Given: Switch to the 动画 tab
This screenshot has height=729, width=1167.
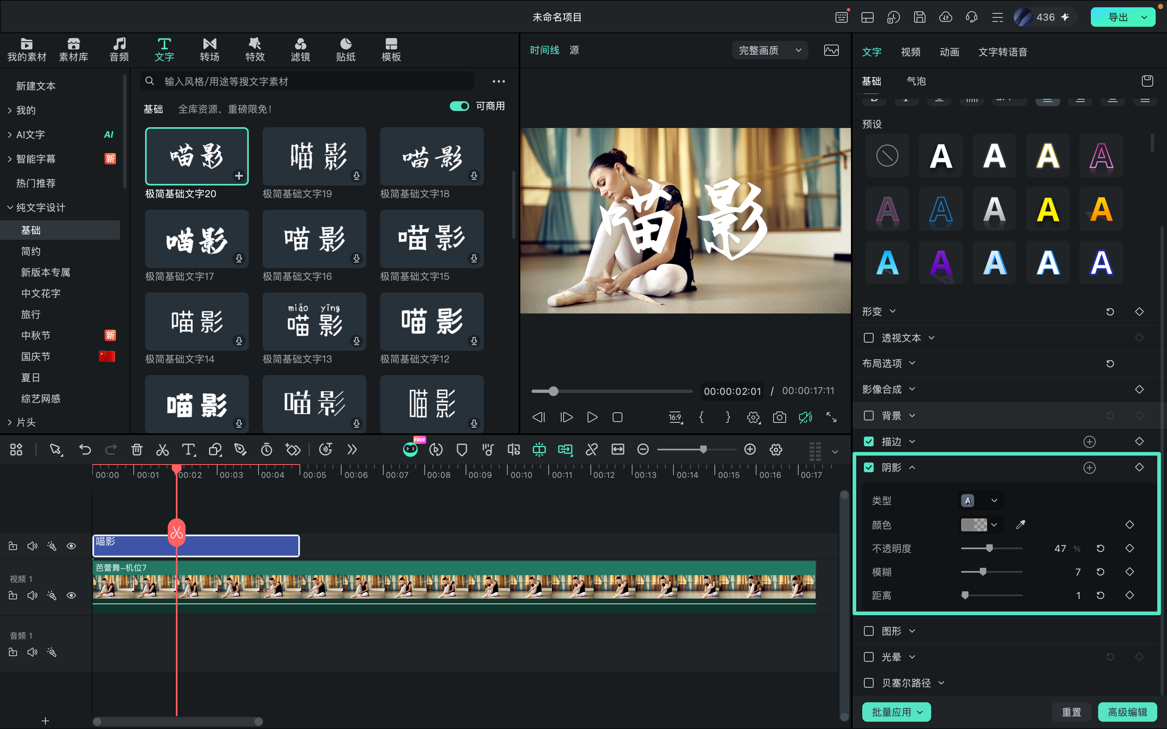Looking at the screenshot, I should point(949,52).
